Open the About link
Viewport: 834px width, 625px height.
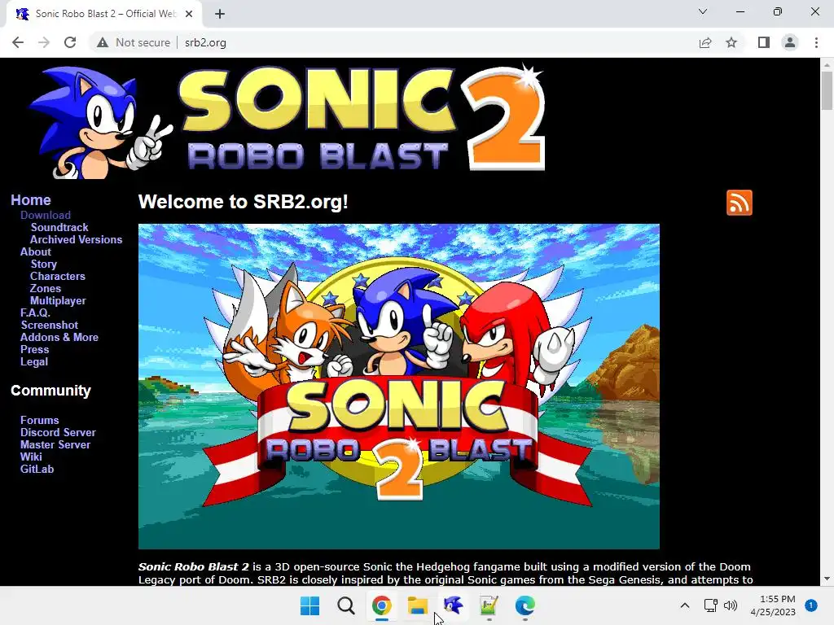[x=36, y=251]
